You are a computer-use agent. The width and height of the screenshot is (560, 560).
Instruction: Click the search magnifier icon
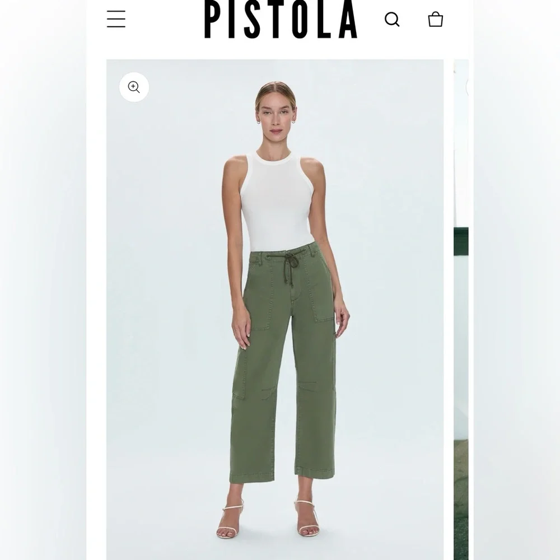point(392,19)
